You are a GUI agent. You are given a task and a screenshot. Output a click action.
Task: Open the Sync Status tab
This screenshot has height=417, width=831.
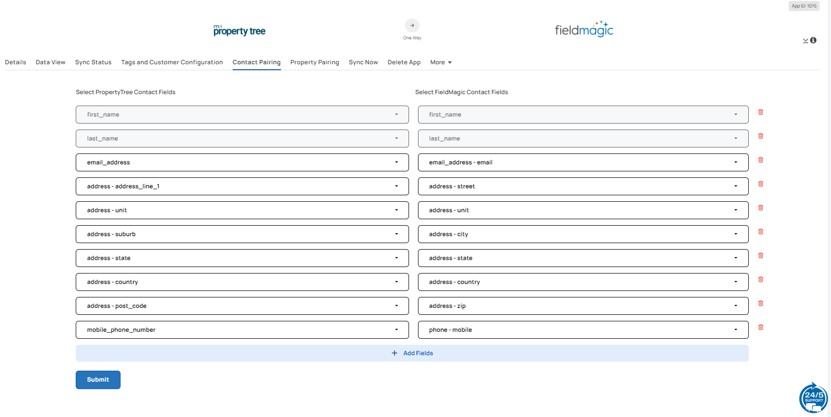(x=93, y=62)
